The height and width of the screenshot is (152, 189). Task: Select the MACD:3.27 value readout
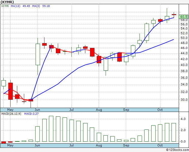point(31,114)
